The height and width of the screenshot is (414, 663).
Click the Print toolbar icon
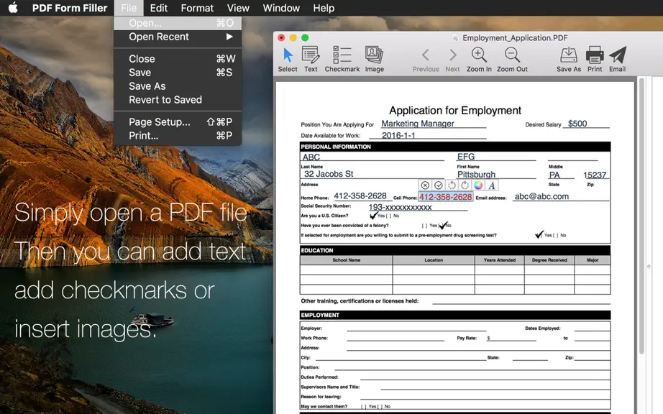click(595, 60)
